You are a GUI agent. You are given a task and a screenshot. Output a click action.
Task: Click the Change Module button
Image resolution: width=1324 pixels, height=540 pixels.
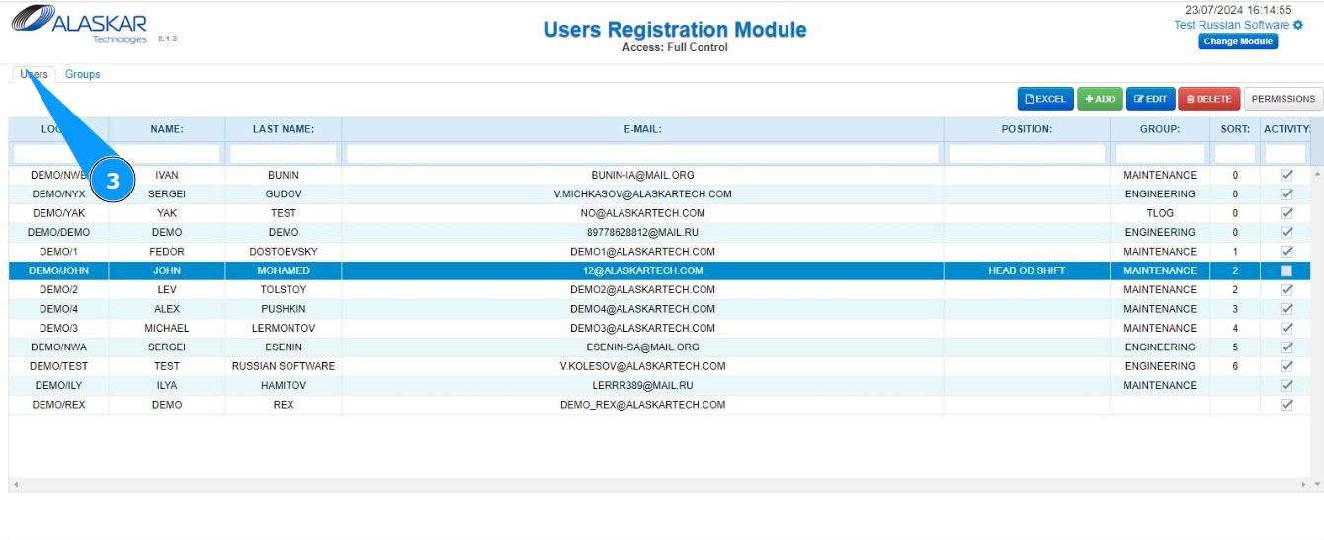pos(1238,41)
